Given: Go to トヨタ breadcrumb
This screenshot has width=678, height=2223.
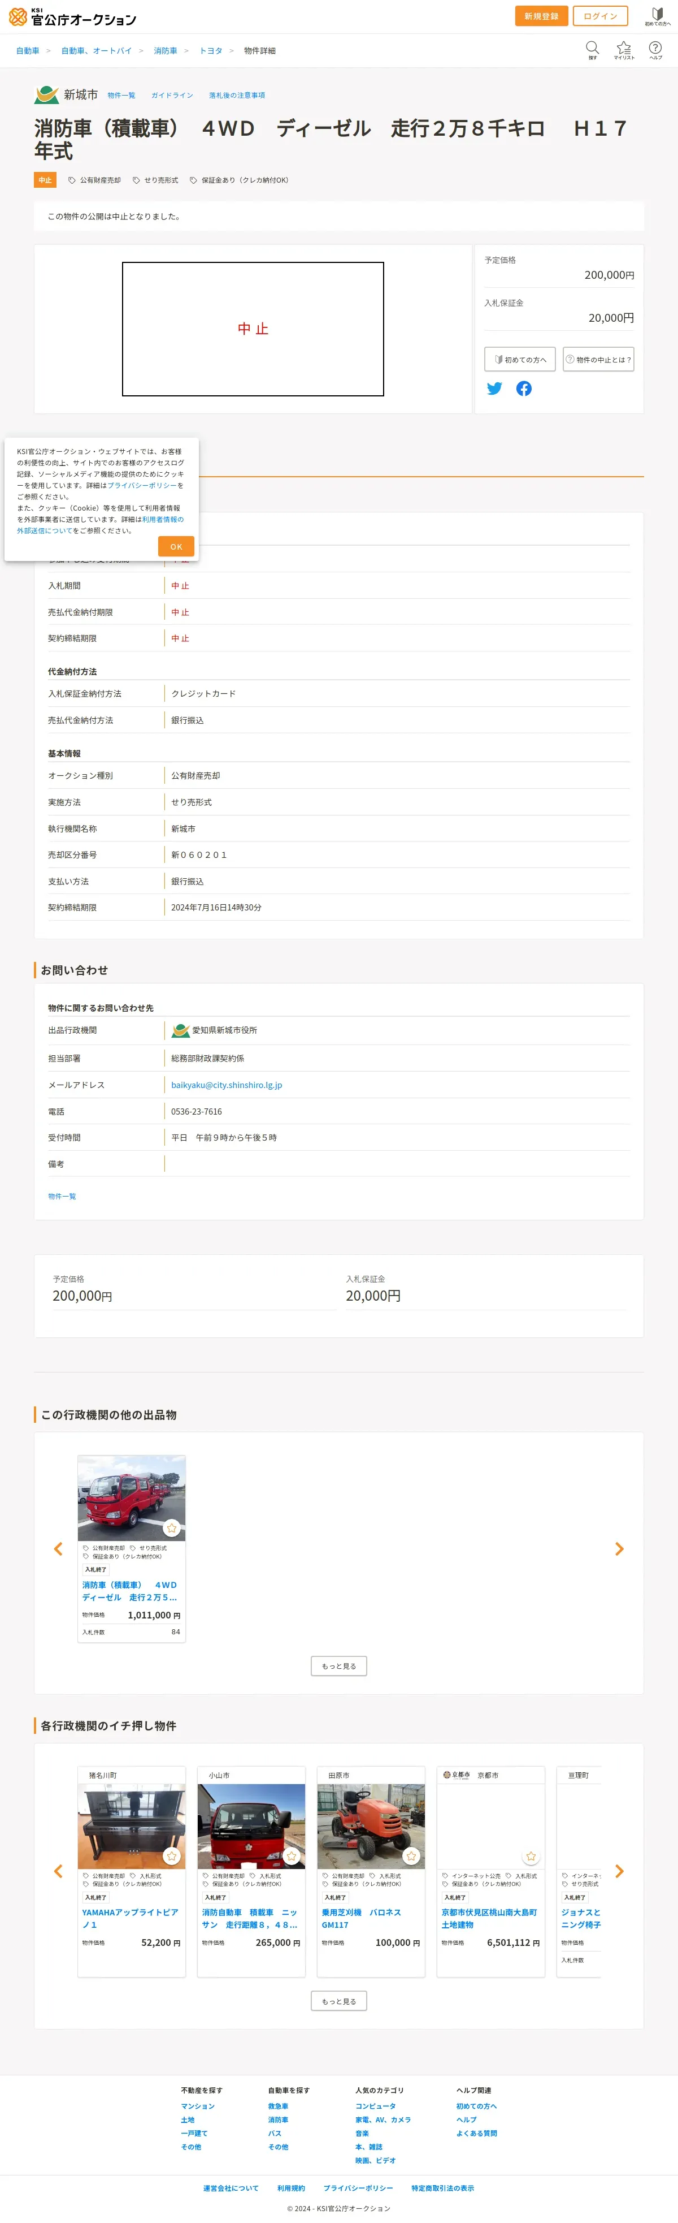Looking at the screenshot, I should coord(211,51).
